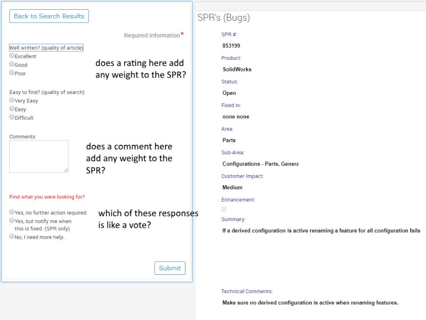This screenshot has width=426, height=320.
Task: Choose Difficult for search quality
Action: tap(12, 117)
